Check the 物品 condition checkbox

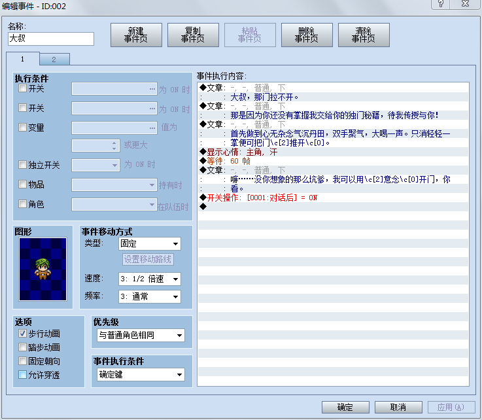[22, 184]
